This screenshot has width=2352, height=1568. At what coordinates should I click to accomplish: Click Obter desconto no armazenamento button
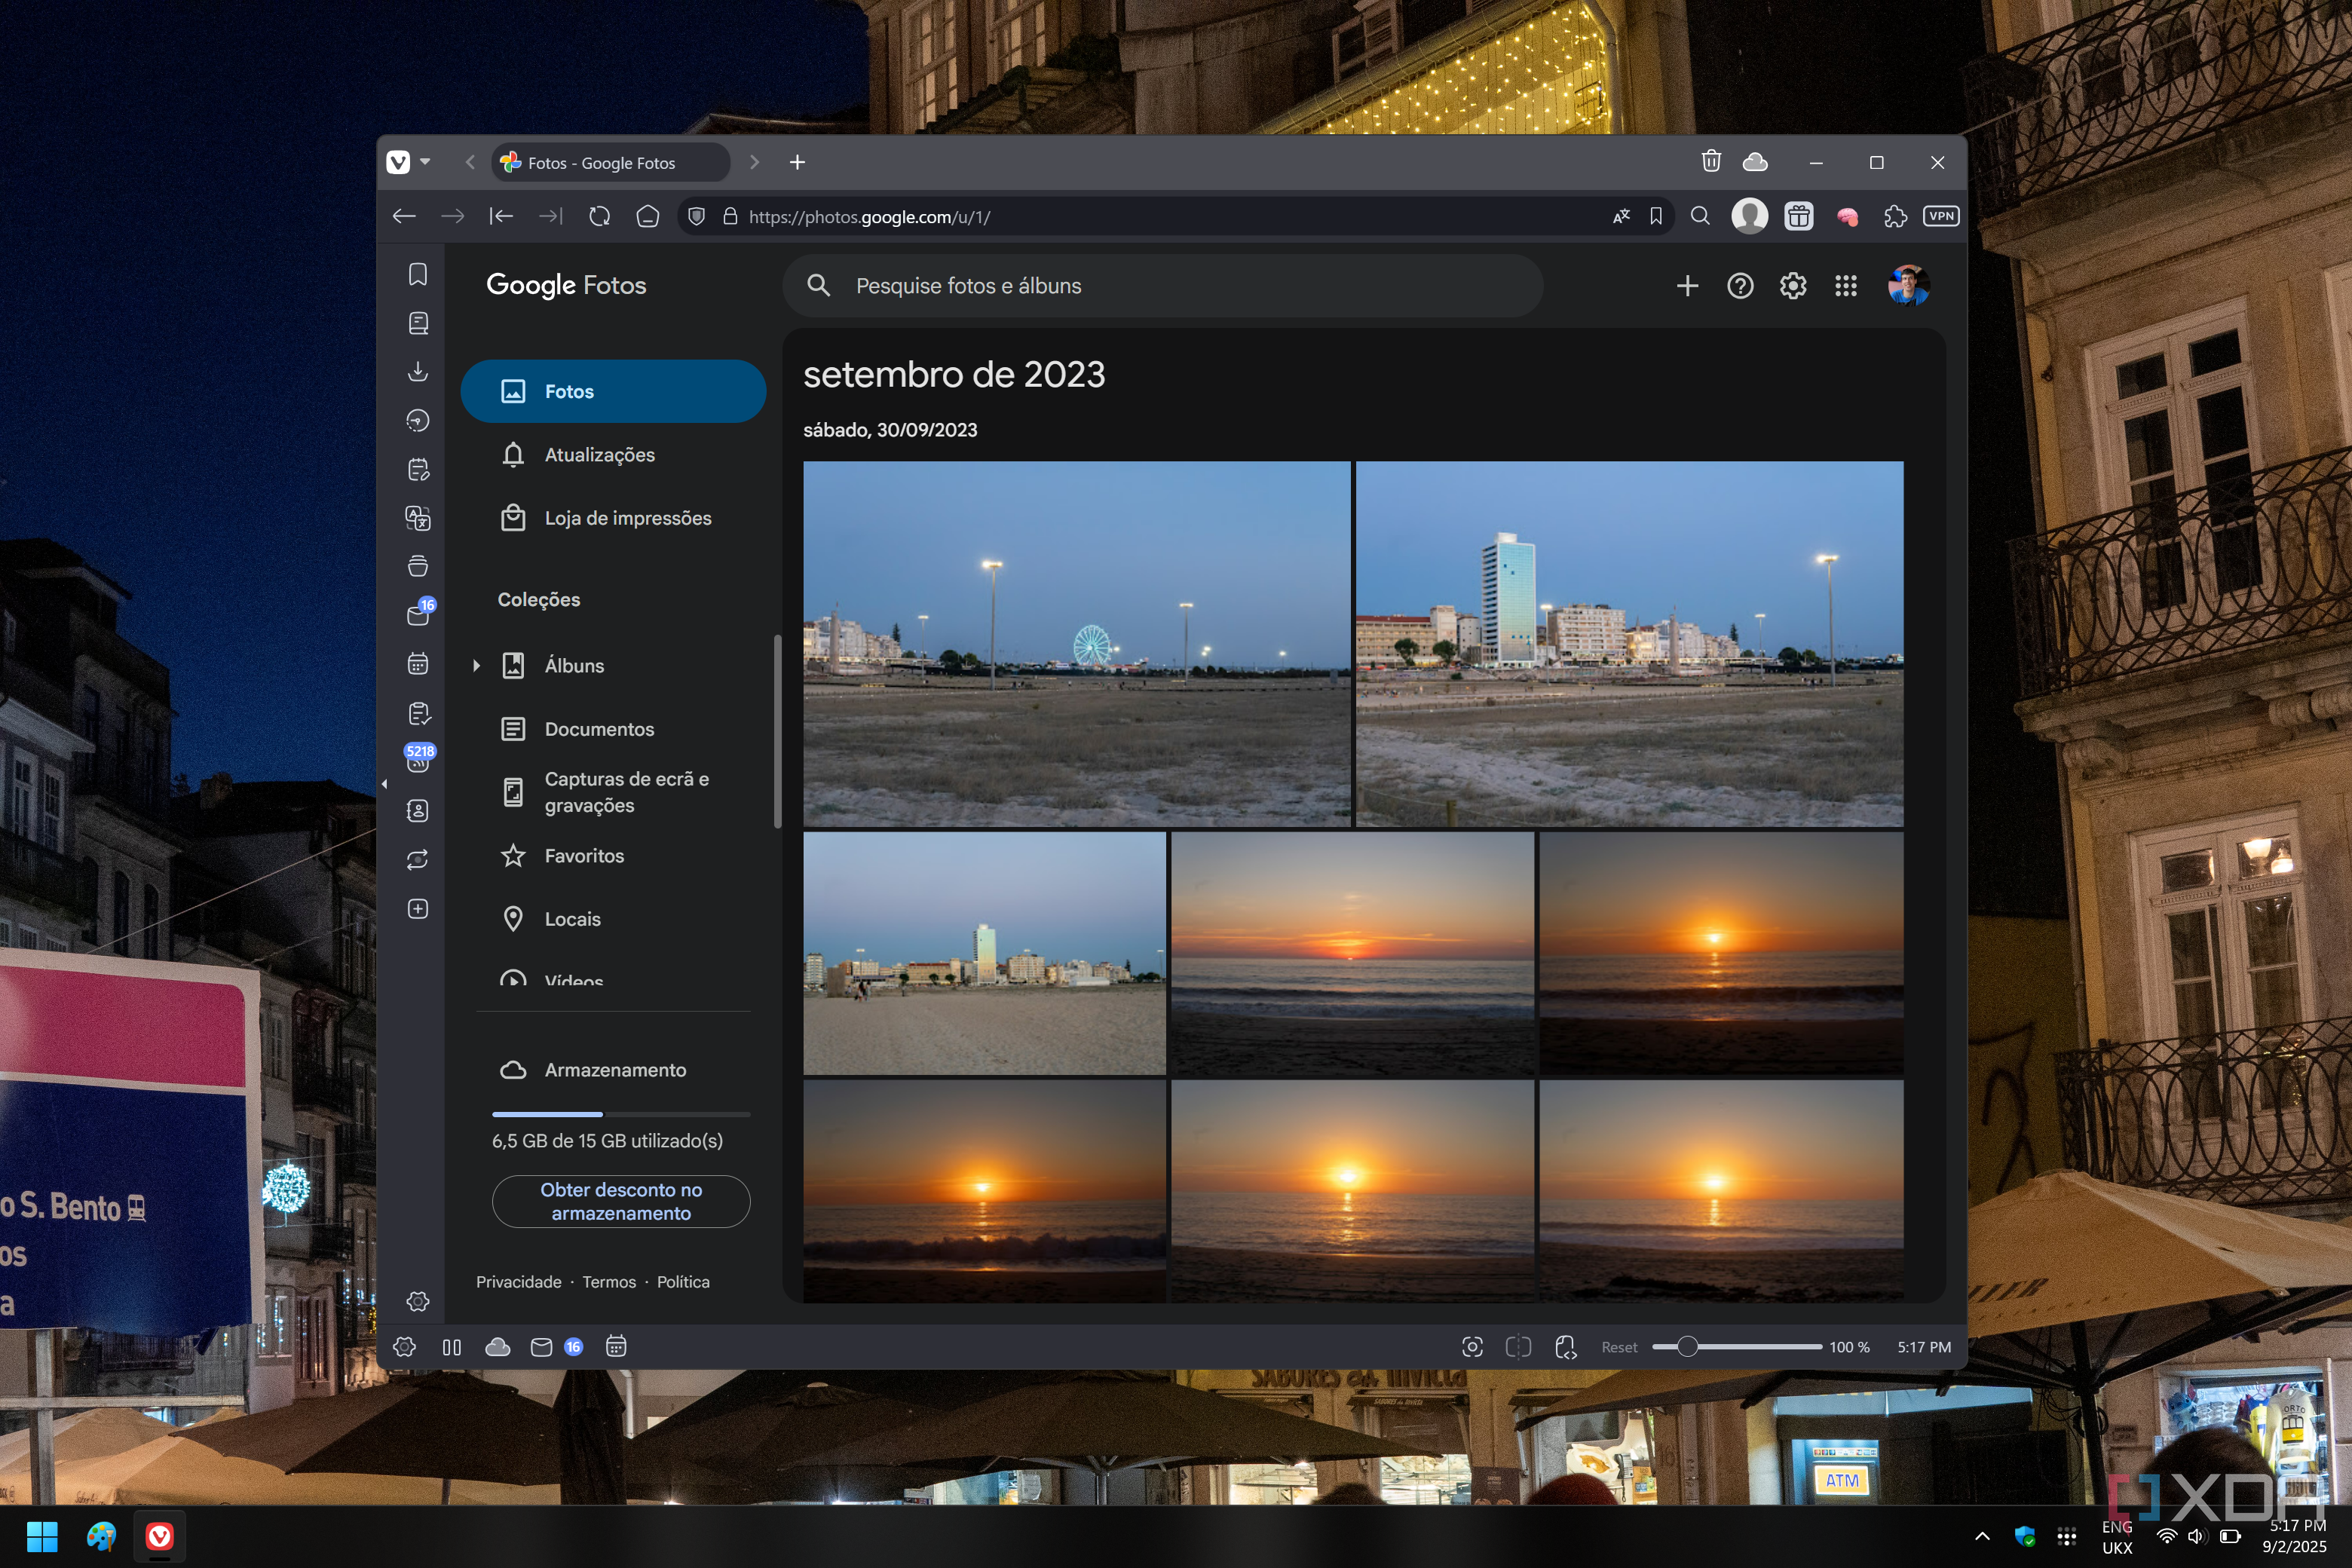tap(621, 1201)
